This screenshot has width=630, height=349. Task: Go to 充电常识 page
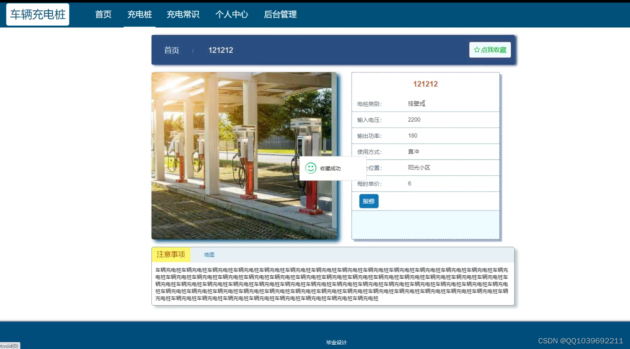point(183,15)
